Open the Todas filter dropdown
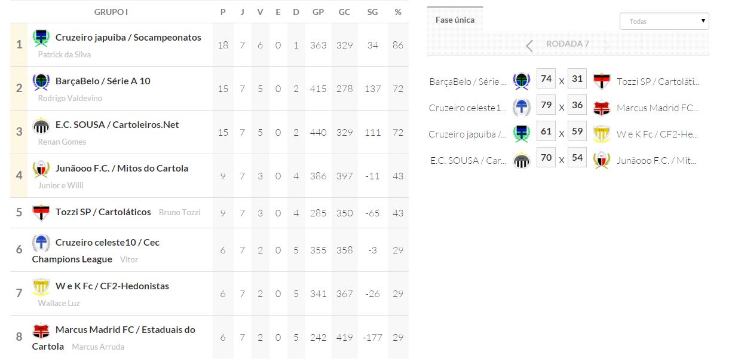 (664, 22)
